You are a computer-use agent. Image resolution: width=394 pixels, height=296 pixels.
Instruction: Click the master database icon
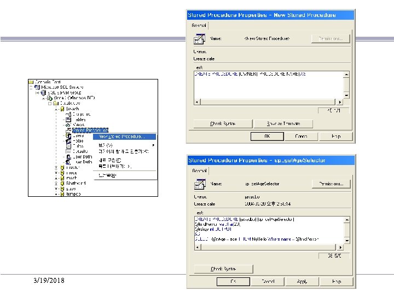pyautogui.click(x=62, y=167)
